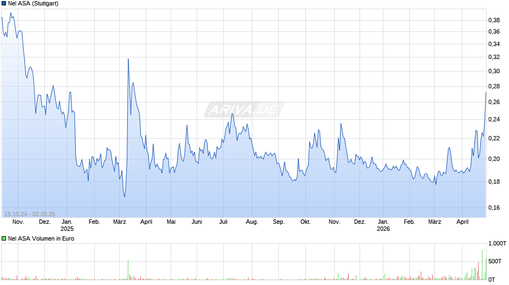The image size is (509, 285).
Task: Click the 0,22 price axis label
Action: point(494,139)
